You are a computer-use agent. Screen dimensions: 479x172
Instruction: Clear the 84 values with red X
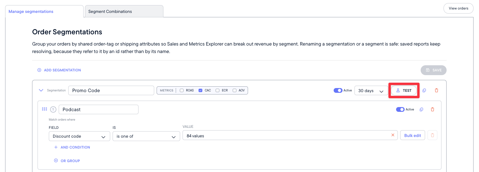point(393,135)
